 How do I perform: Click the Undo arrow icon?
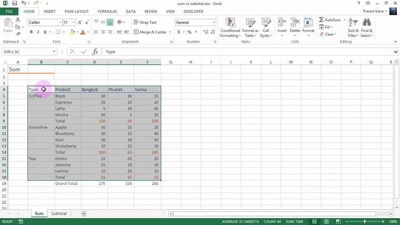[x=24, y=3]
